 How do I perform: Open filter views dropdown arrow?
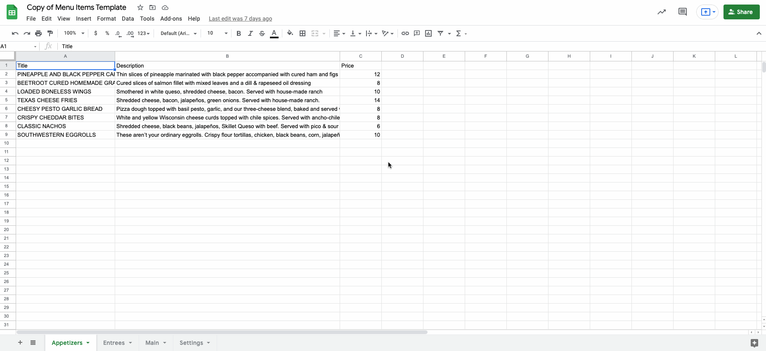449,33
